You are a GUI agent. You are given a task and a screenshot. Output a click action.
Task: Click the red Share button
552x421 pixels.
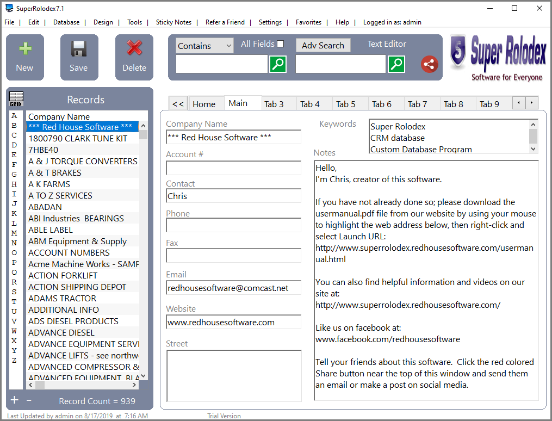[429, 64]
